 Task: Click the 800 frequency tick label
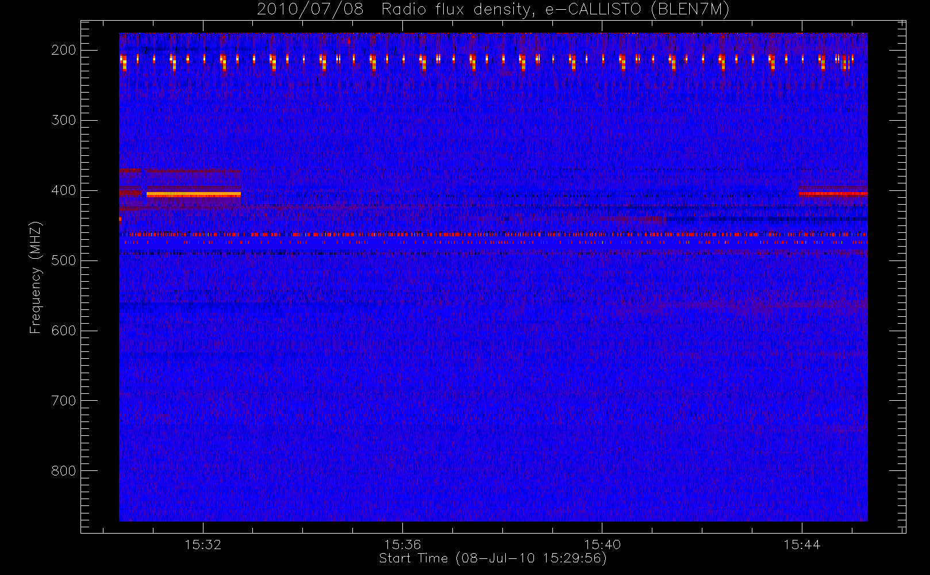pyautogui.click(x=64, y=471)
